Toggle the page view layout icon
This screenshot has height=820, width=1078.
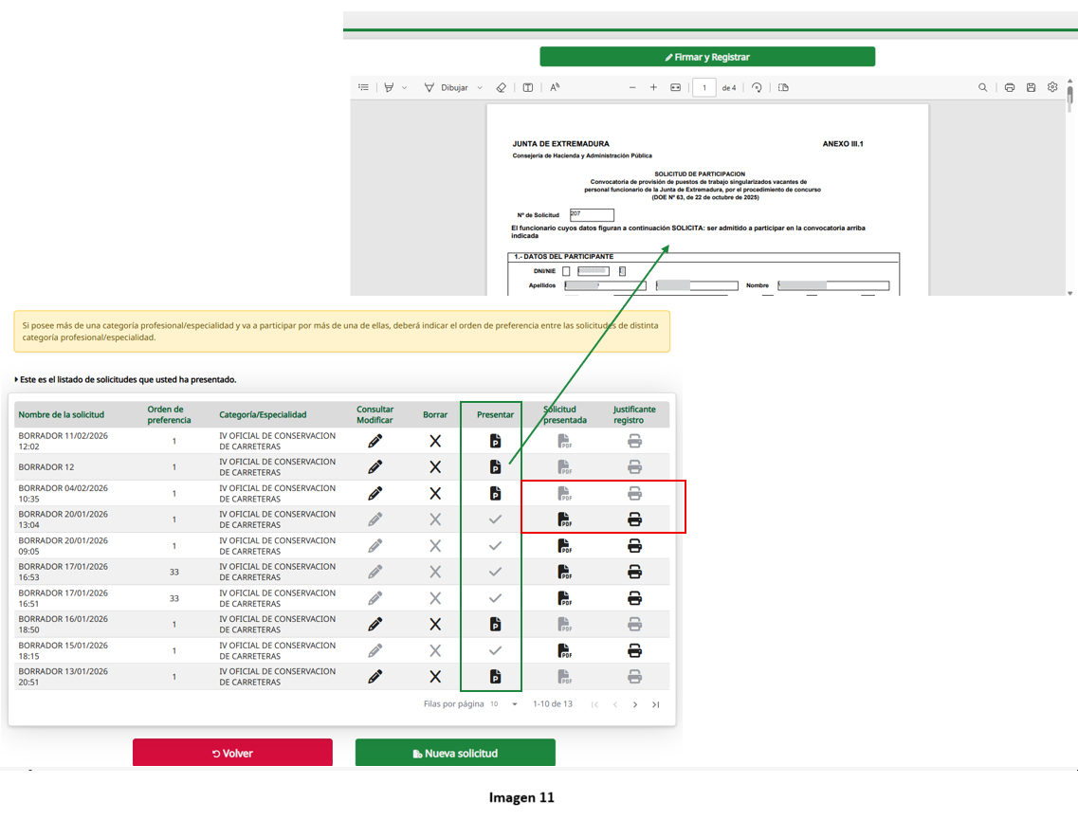783,87
